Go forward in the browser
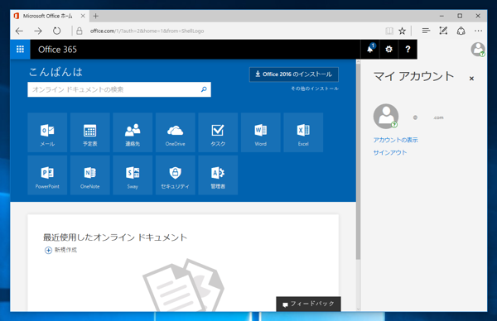Viewport: 497px width, 321px height. [38, 31]
